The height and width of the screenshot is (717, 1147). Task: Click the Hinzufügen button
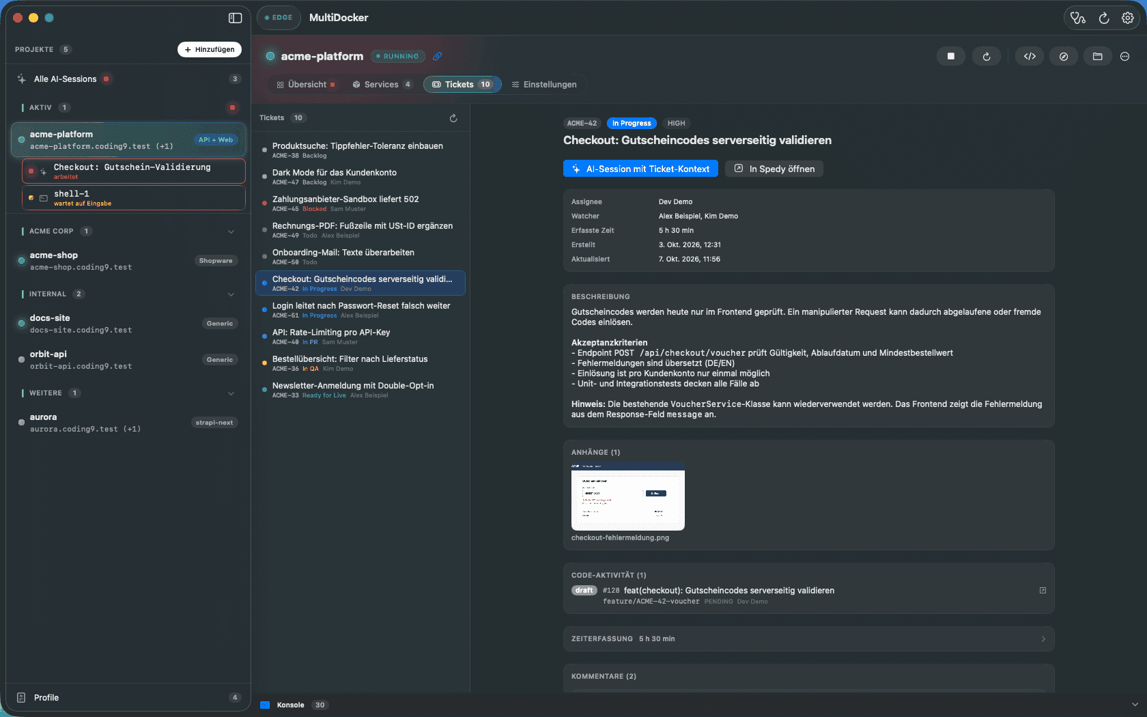tap(210, 49)
